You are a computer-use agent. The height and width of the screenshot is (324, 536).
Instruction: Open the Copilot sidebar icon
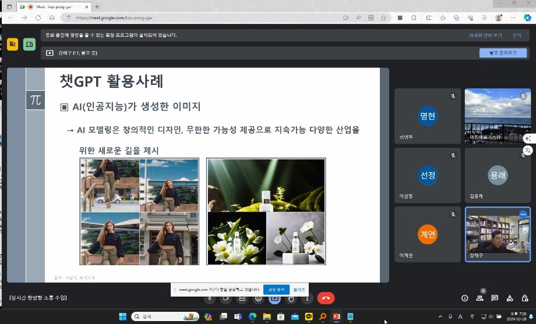point(527,18)
